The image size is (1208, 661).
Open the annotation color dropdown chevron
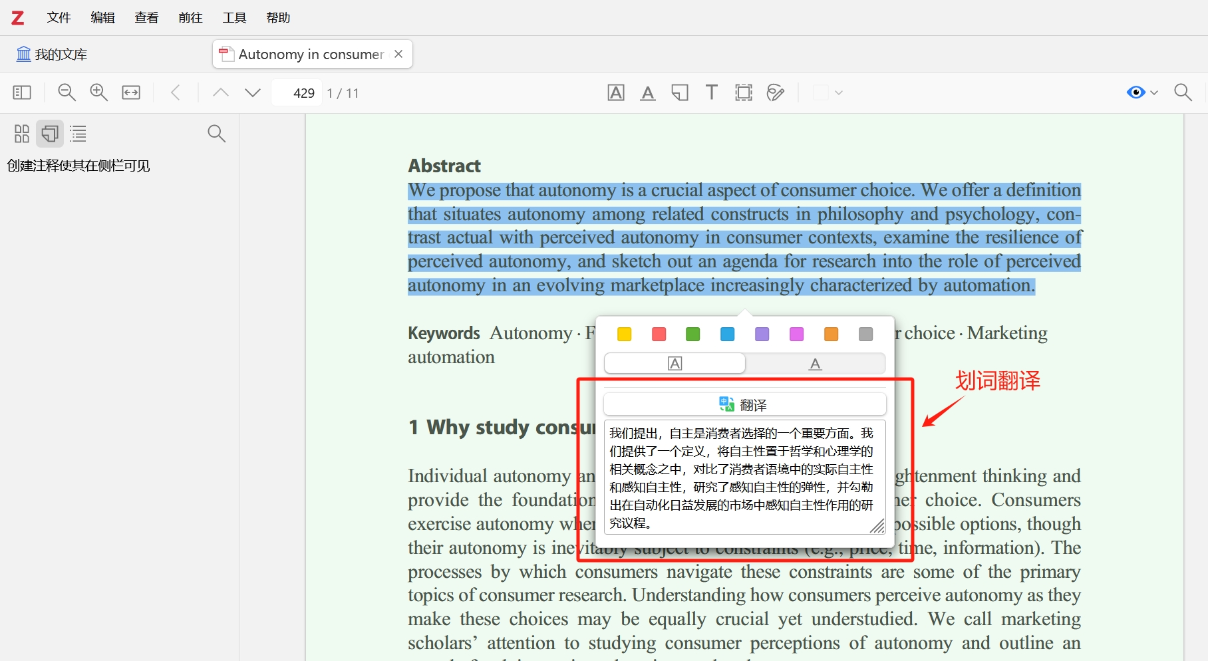(x=839, y=93)
